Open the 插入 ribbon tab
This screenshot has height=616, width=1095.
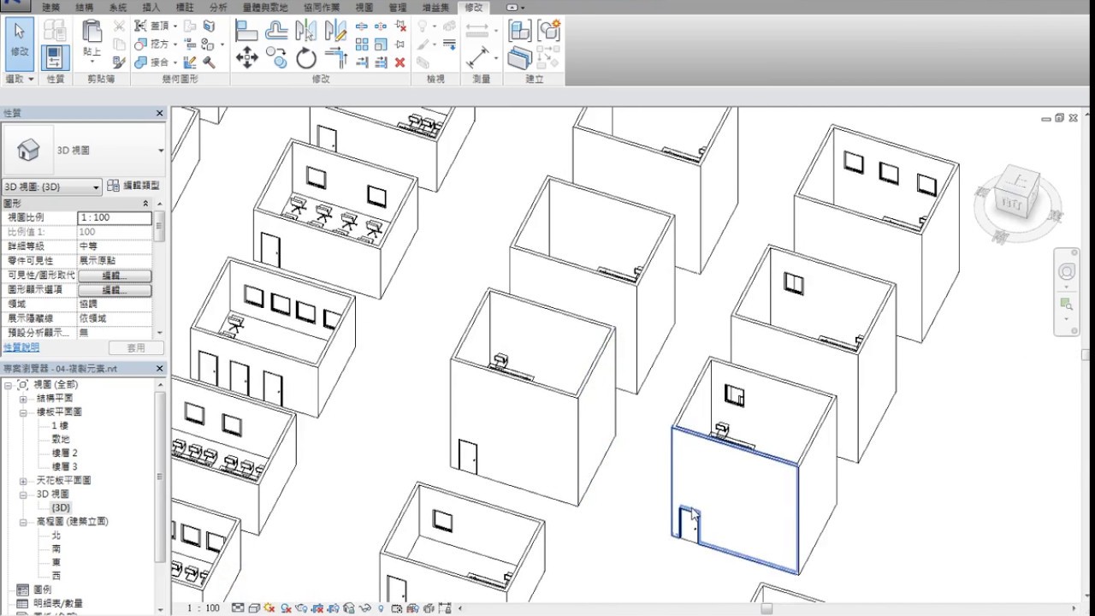(151, 7)
